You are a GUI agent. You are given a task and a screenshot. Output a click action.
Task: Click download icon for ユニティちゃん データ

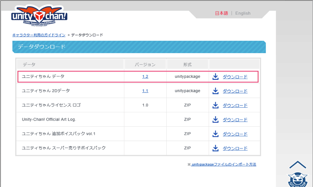point(216,76)
